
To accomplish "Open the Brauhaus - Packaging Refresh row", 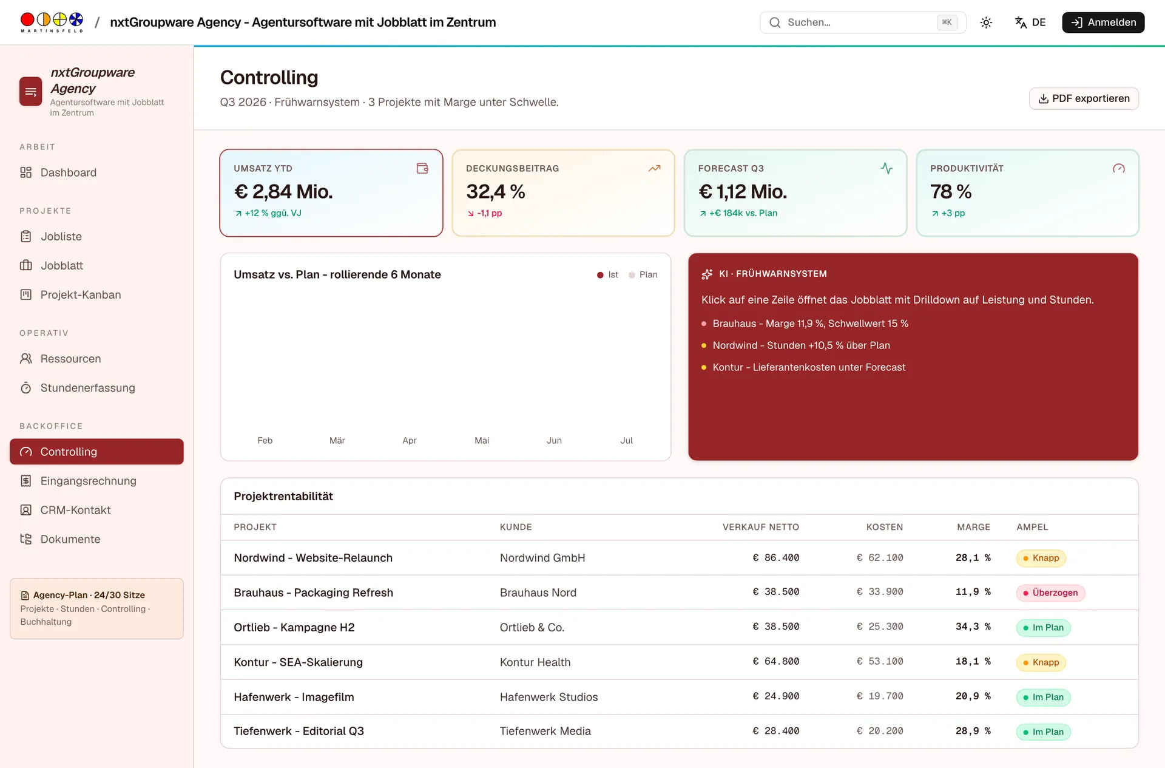I will [x=679, y=593].
